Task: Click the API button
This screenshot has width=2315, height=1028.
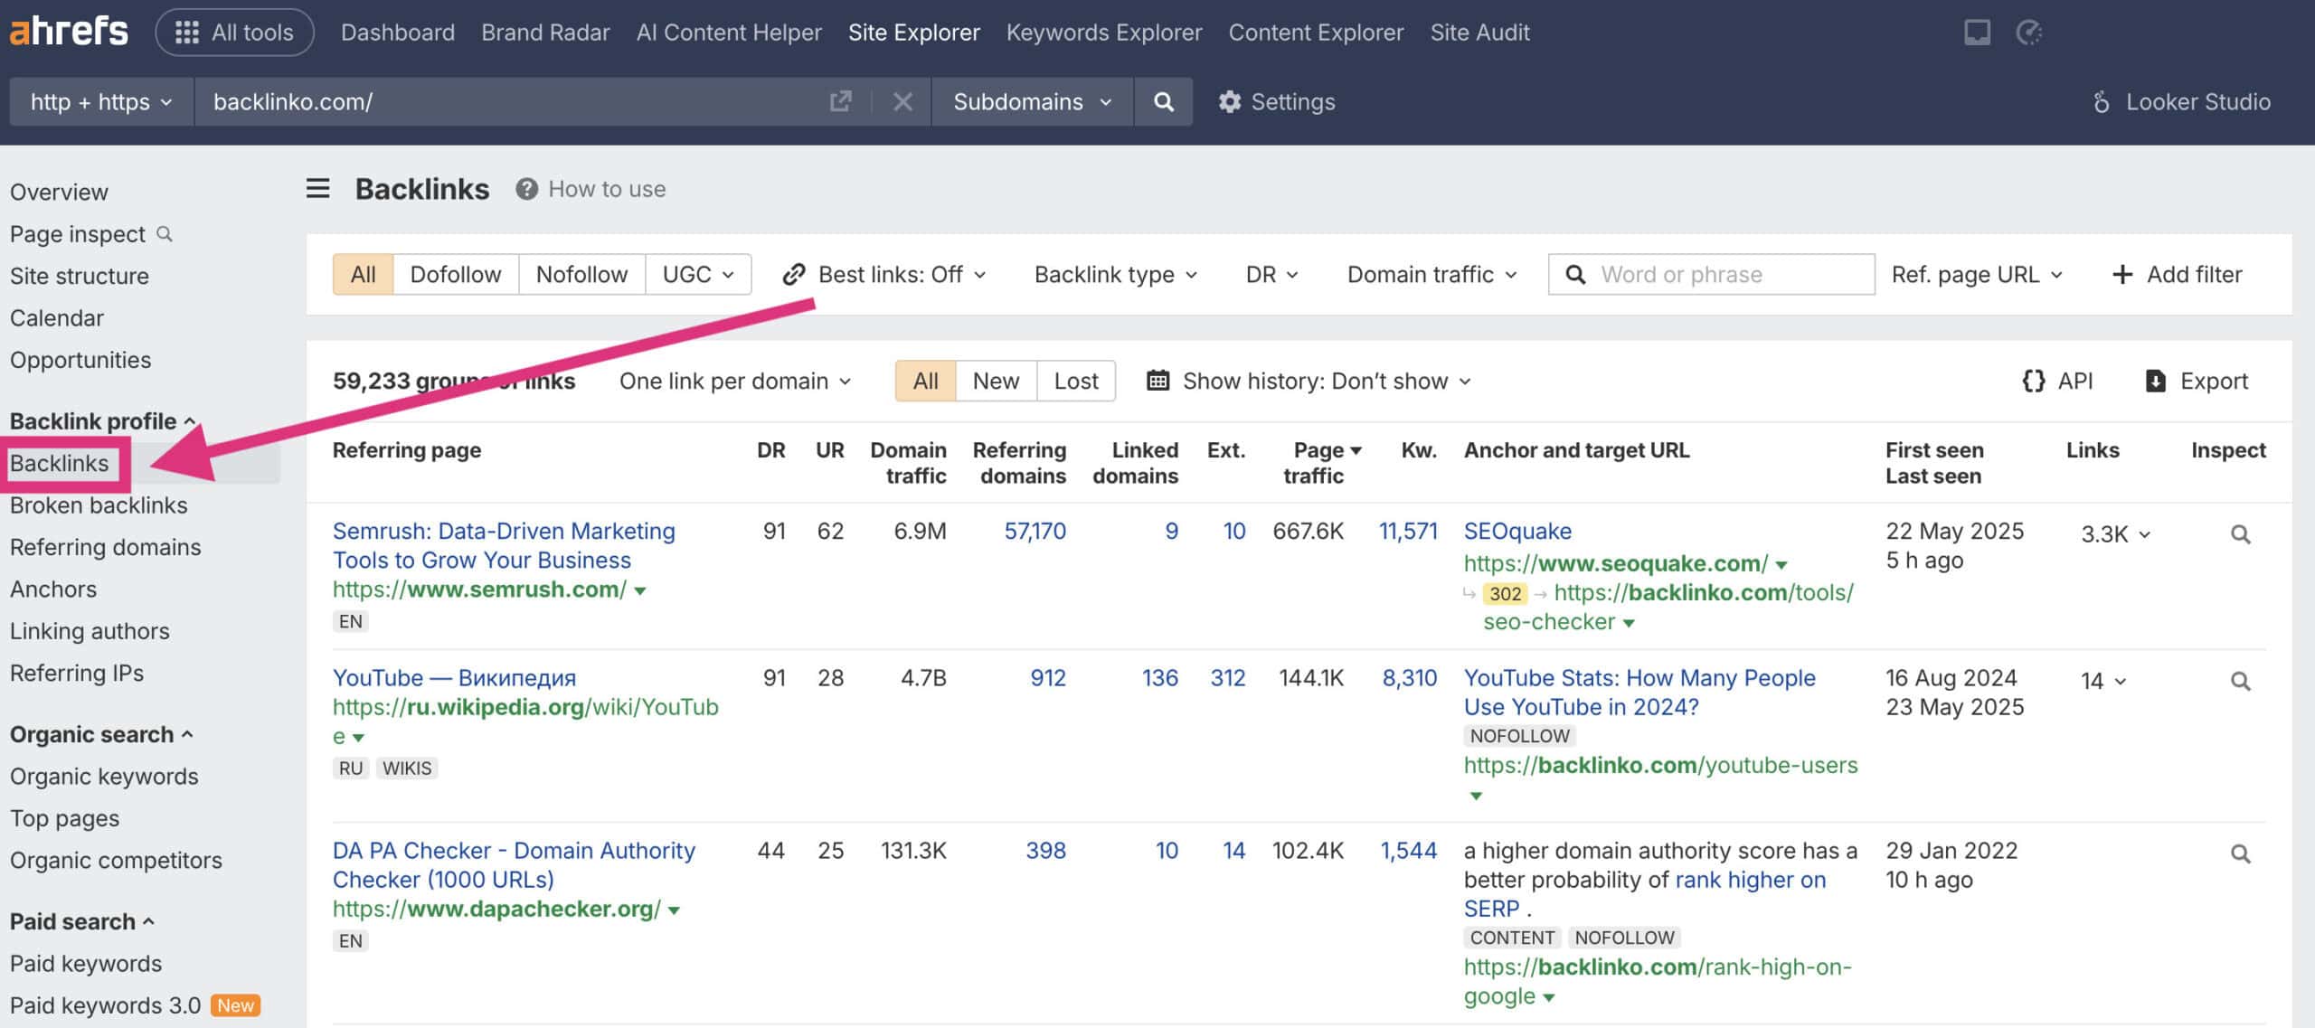Action: (2057, 381)
